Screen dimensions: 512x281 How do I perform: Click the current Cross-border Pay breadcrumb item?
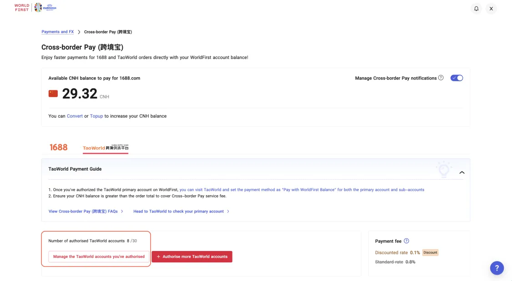[108, 32]
